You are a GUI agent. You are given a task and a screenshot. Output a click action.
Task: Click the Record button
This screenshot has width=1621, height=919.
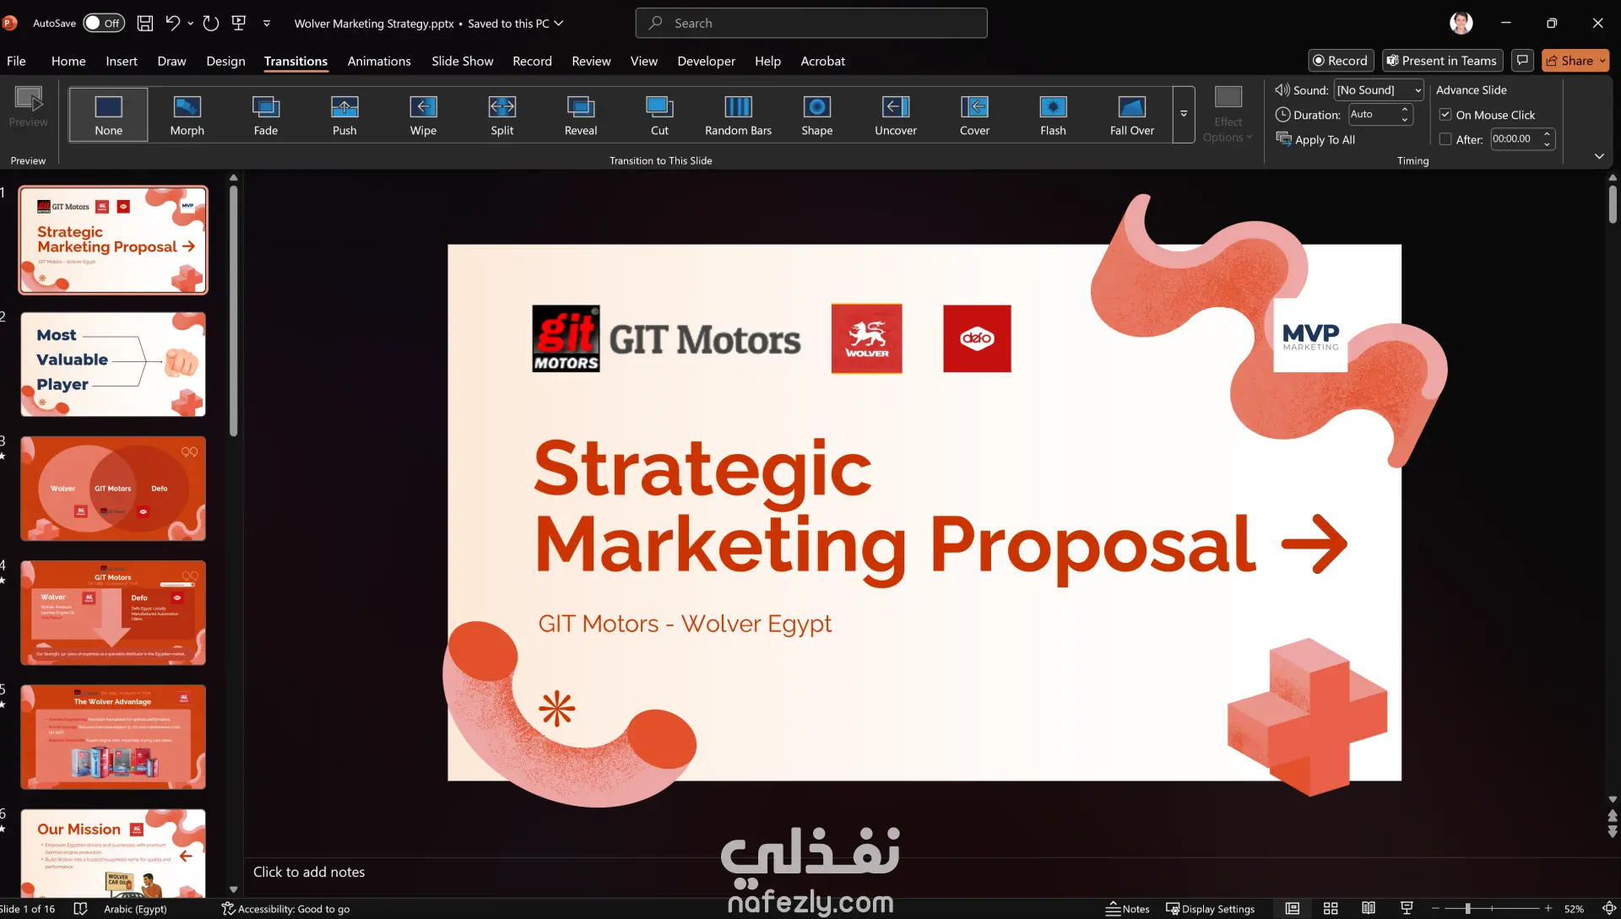(x=1340, y=61)
